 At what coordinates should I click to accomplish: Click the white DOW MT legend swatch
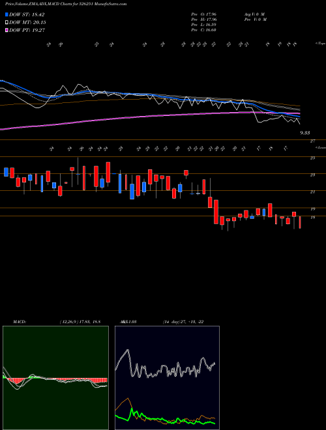coord(7,23)
